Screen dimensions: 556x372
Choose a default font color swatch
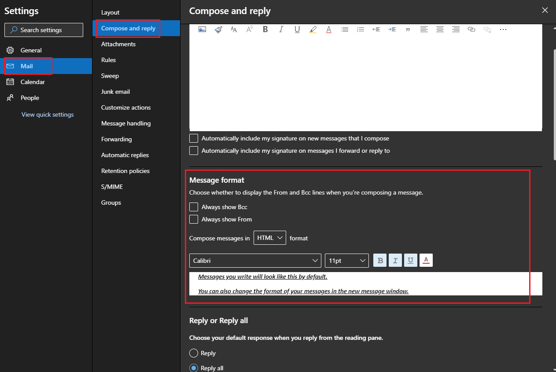(x=426, y=260)
